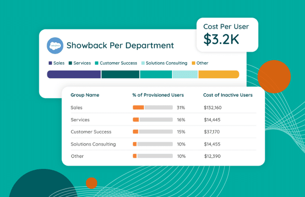The image size is (305, 197).
Task: Click the Sales progress bar at 31%
Action: tap(152, 108)
